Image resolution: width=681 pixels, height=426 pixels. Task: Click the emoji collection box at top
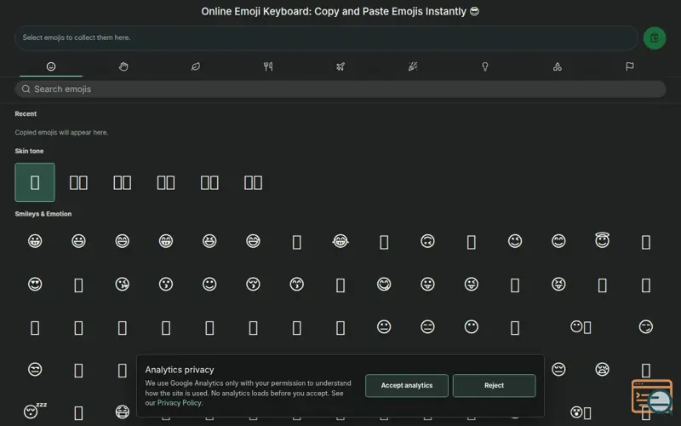tap(326, 37)
